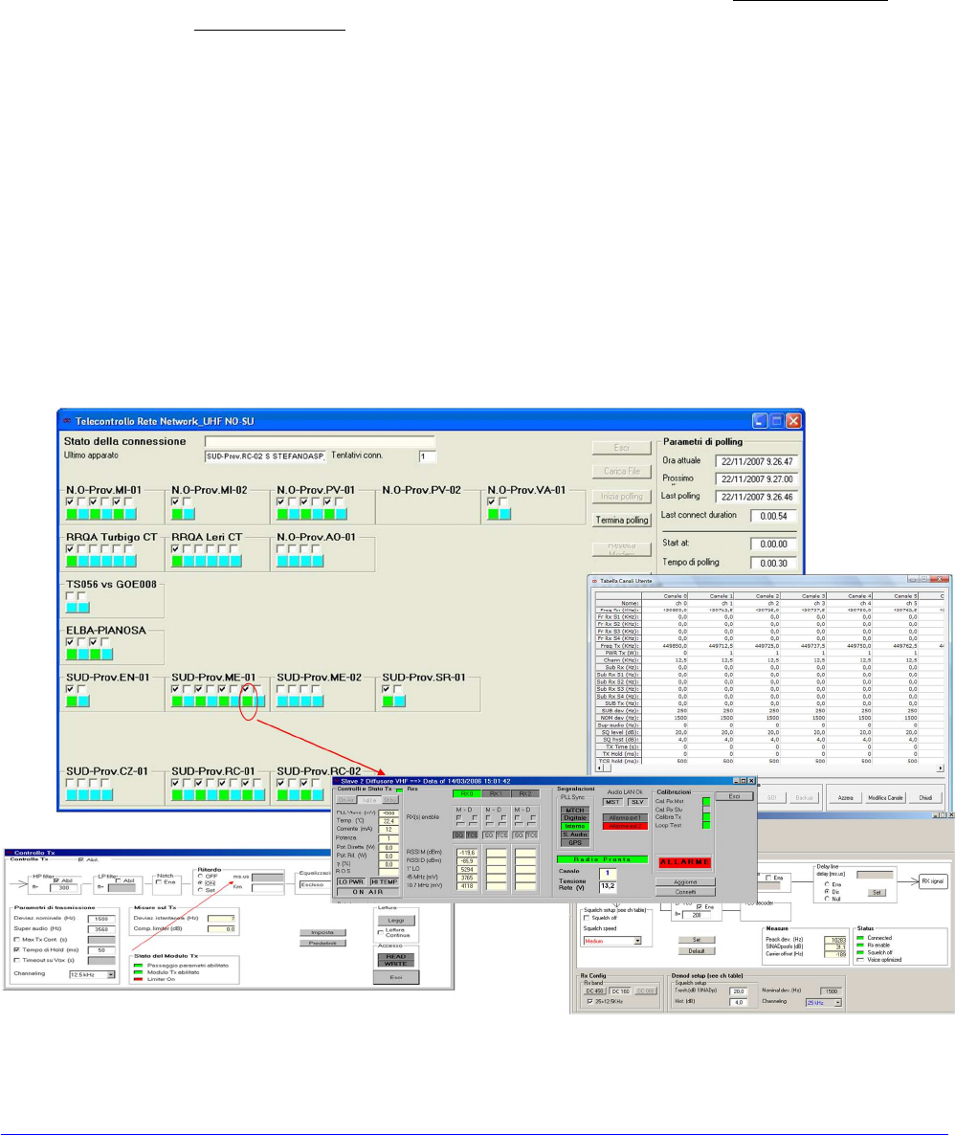Click the HI TEMP indicator
The image size is (955, 1135).
click(x=384, y=882)
